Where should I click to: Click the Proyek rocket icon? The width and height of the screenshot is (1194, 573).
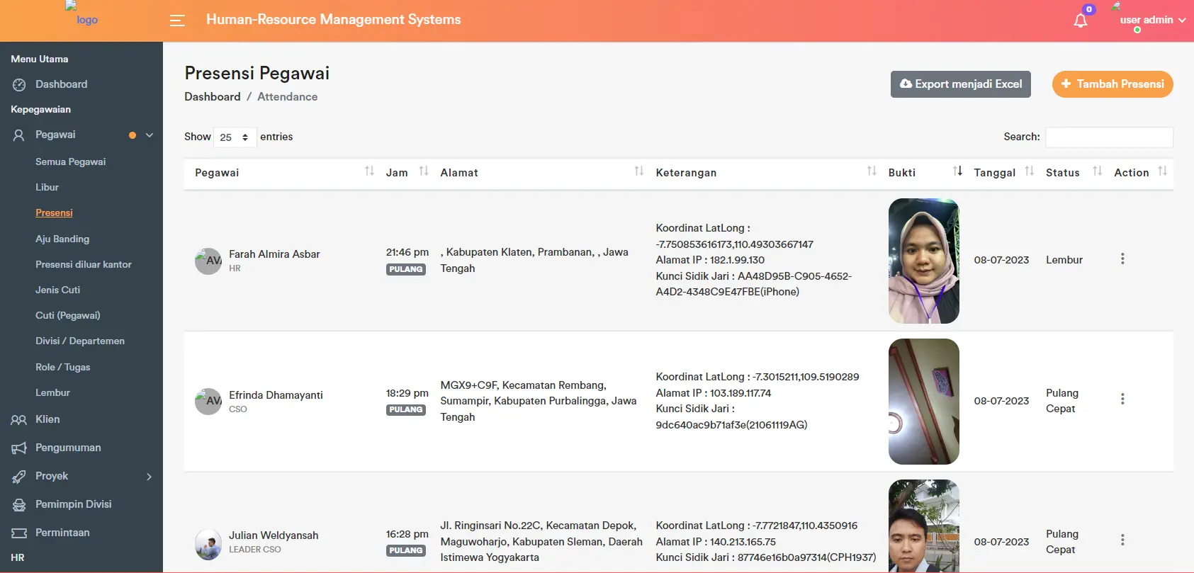[19, 477]
